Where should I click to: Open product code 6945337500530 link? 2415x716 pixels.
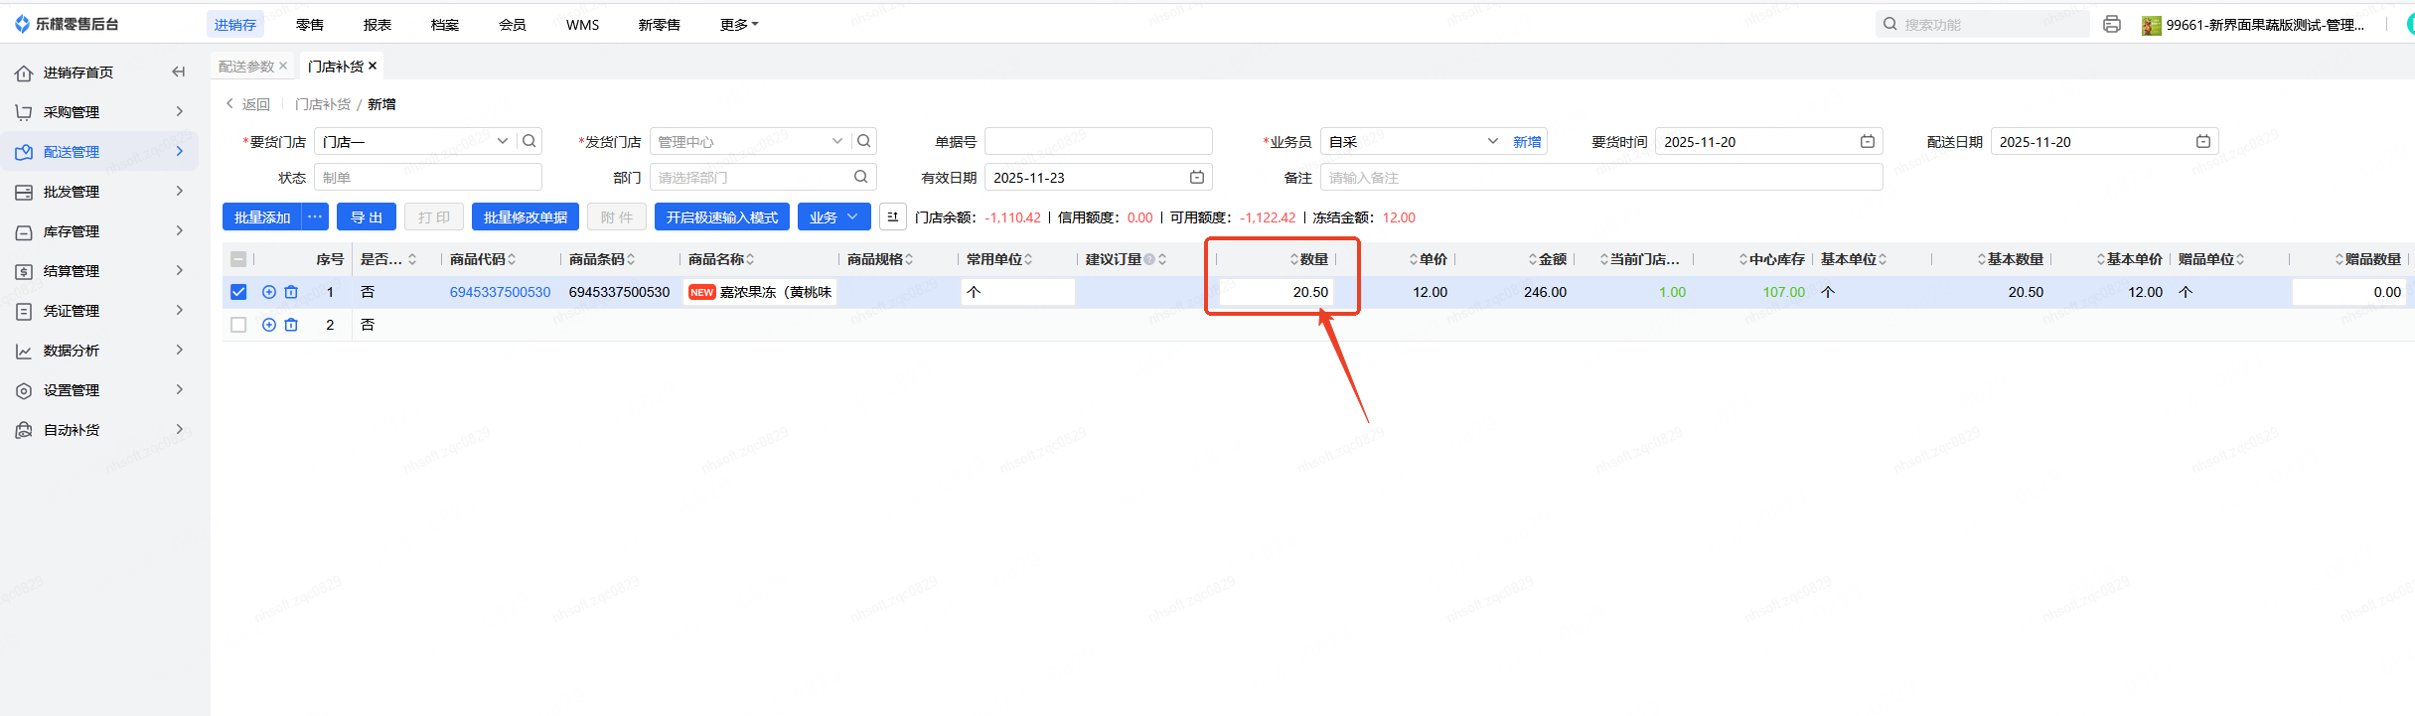click(x=500, y=292)
